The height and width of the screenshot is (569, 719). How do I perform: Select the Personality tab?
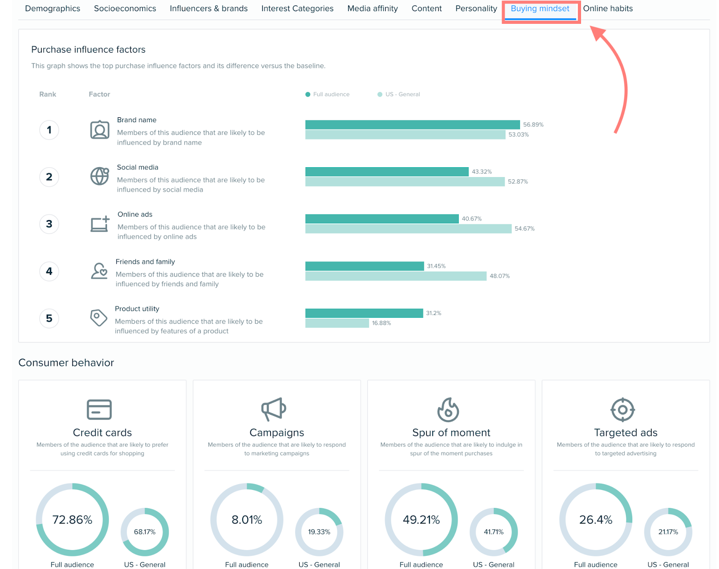pyautogui.click(x=476, y=9)
